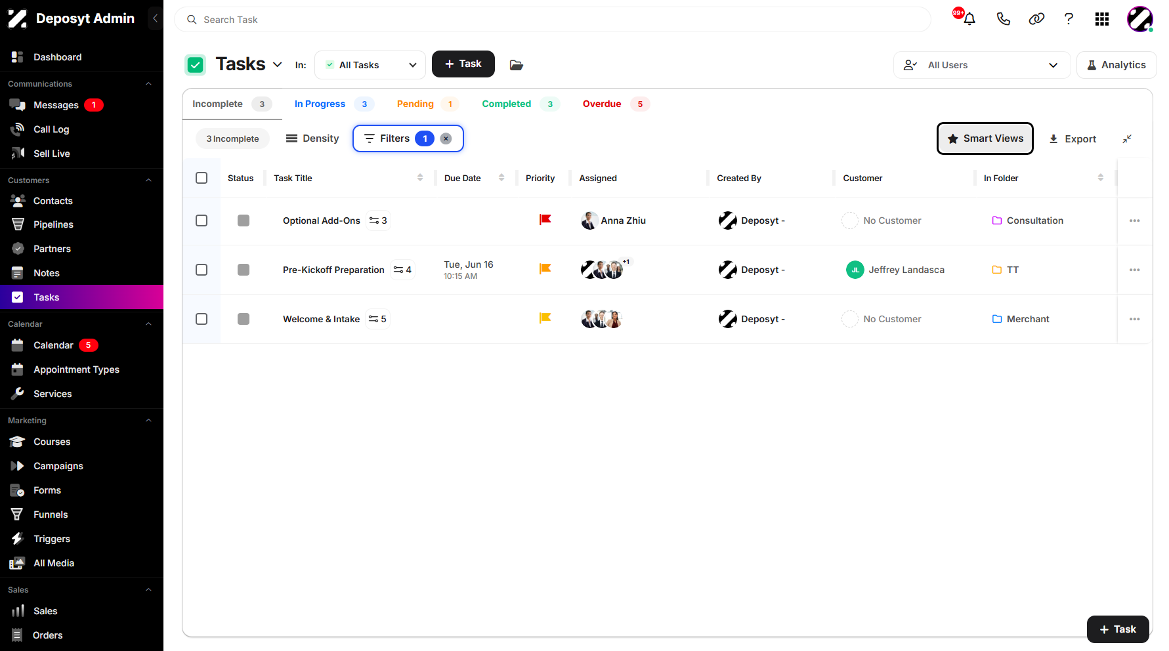Viewport: 1169px width, 651px height.
Task: Open subtasks icon for Welcome & Intake
Action: [377, 319]
